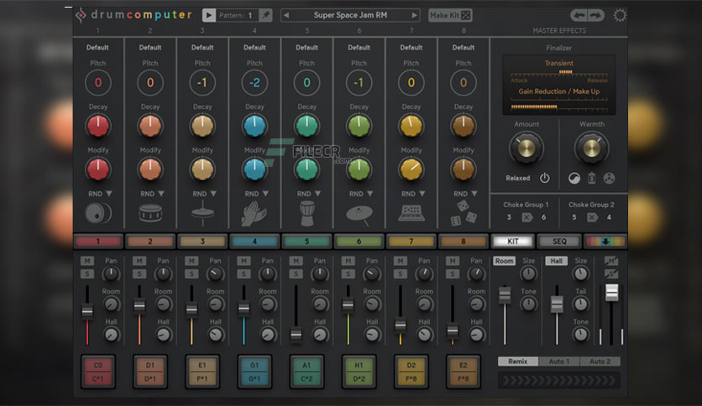Image resolution: width=702 pixels, height=406 pixels.
Task: Select the kick drum instrument icon
Action: pyautogui.click(x=97, y=213)
